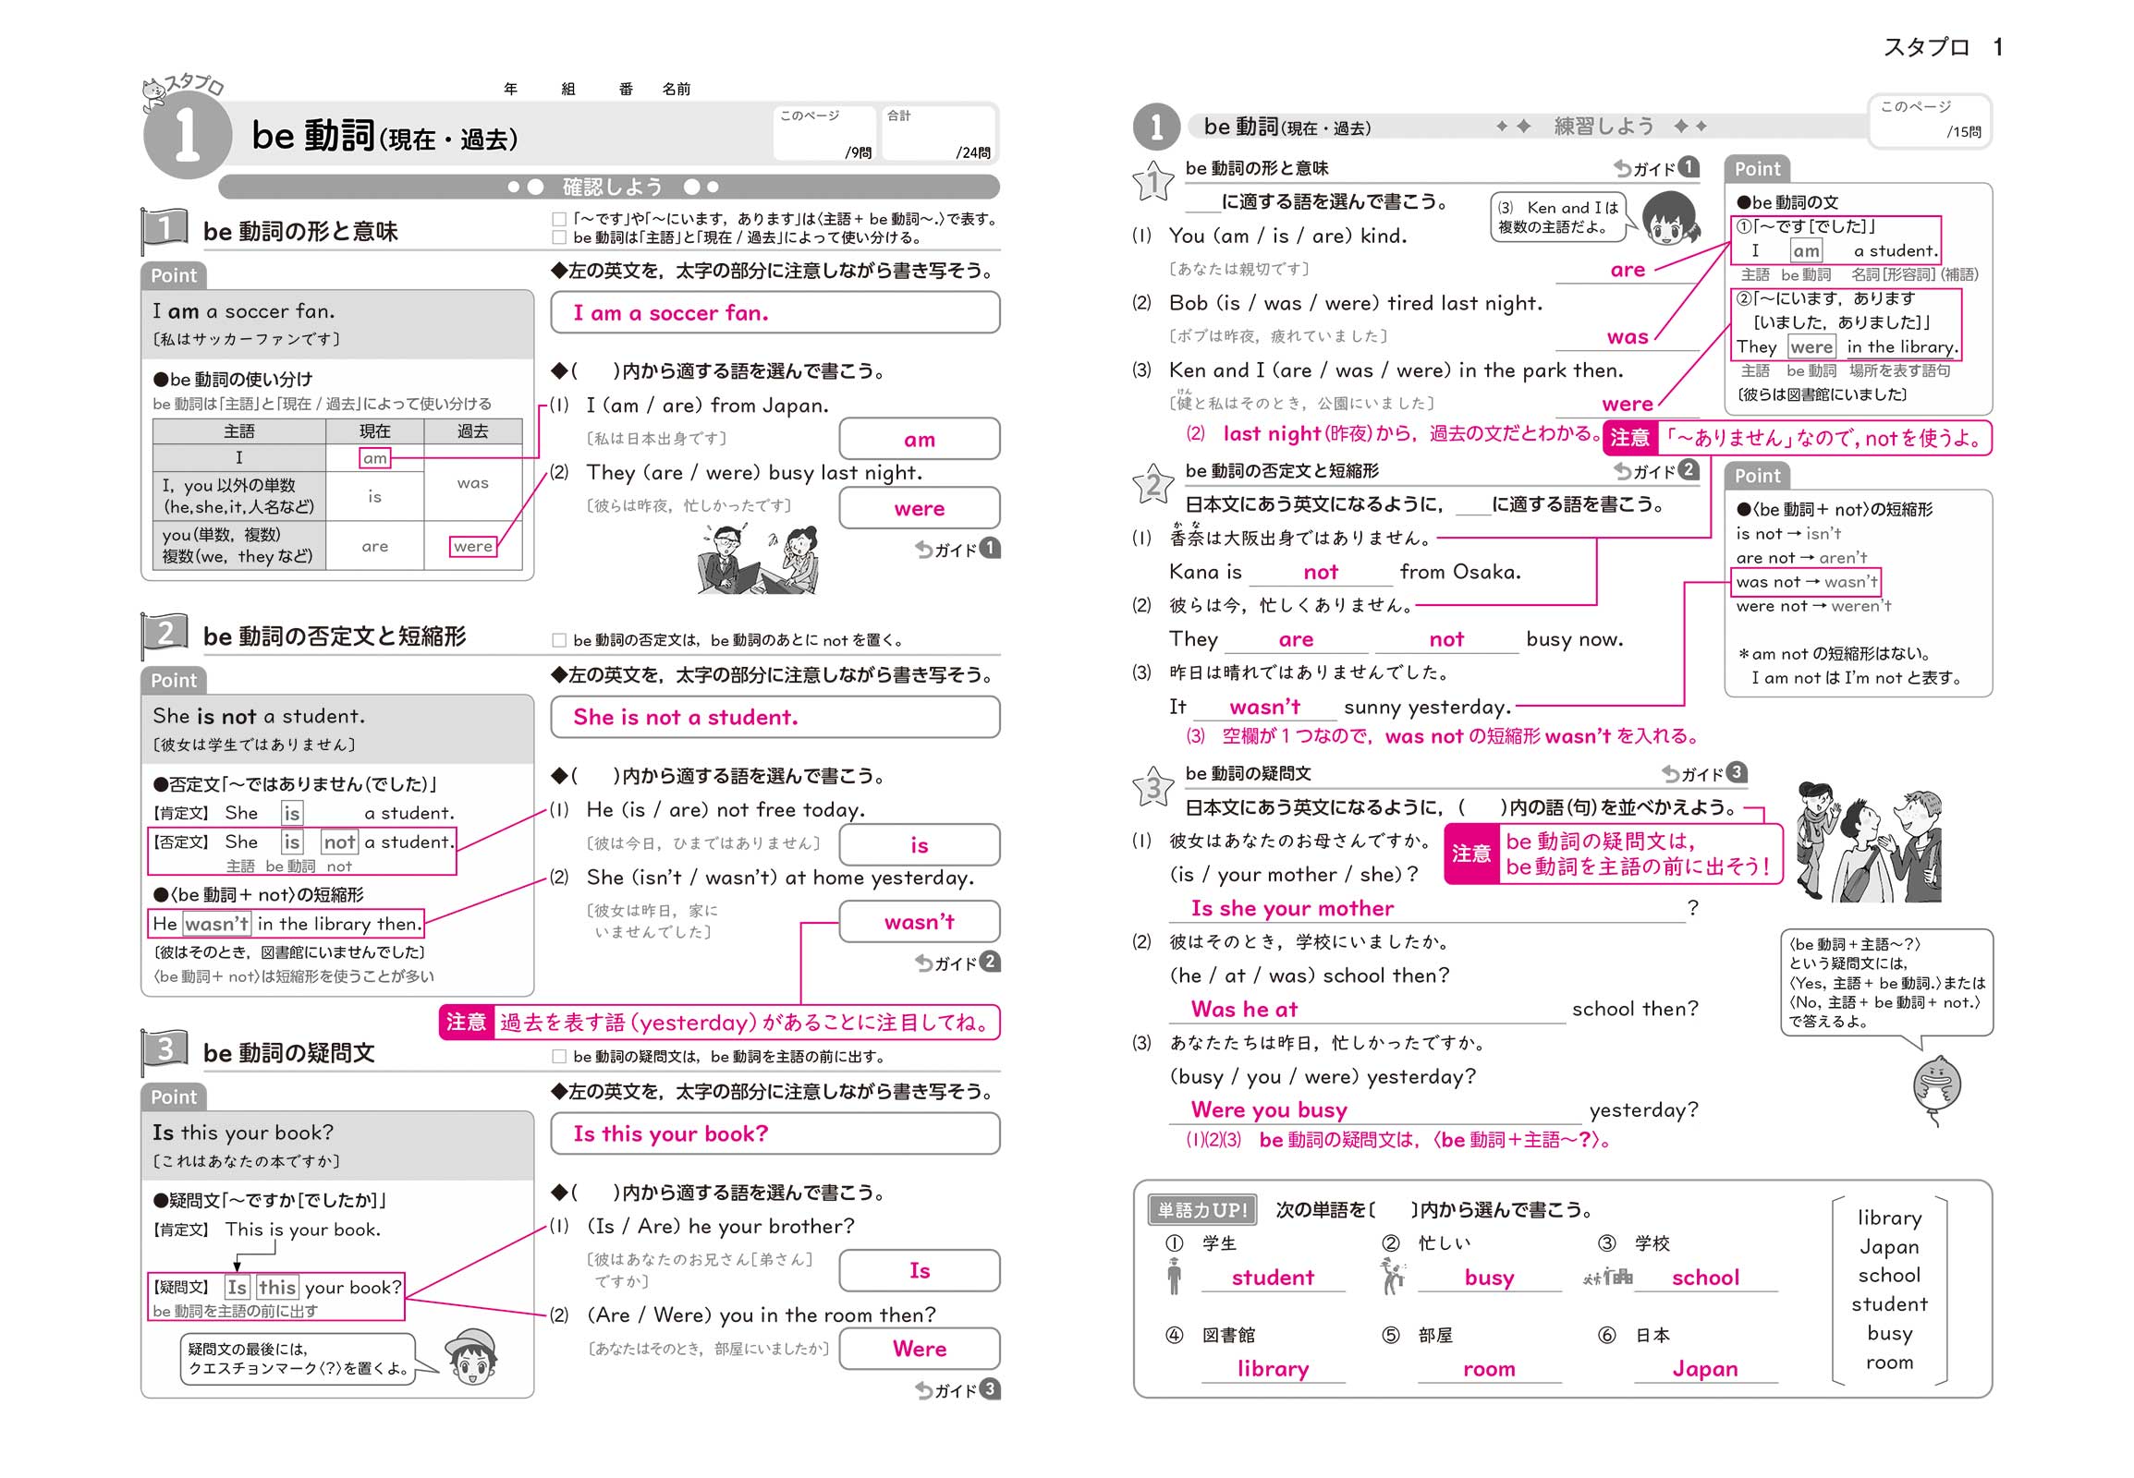Click flag number 1 beside be 動詞の形と意味
The height and width of the screenshot is (1478, 2134).
pos(164,230)
